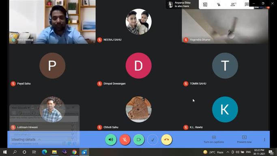Click Arpana Ekka is also here notification

(182, 4)
